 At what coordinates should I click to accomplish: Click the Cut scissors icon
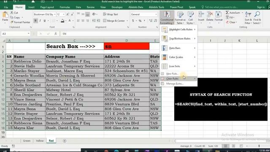pos(12,13)
